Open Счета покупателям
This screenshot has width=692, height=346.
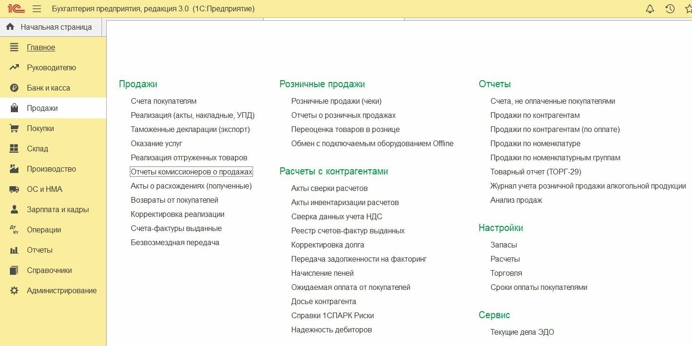click(x=164, y=101)
